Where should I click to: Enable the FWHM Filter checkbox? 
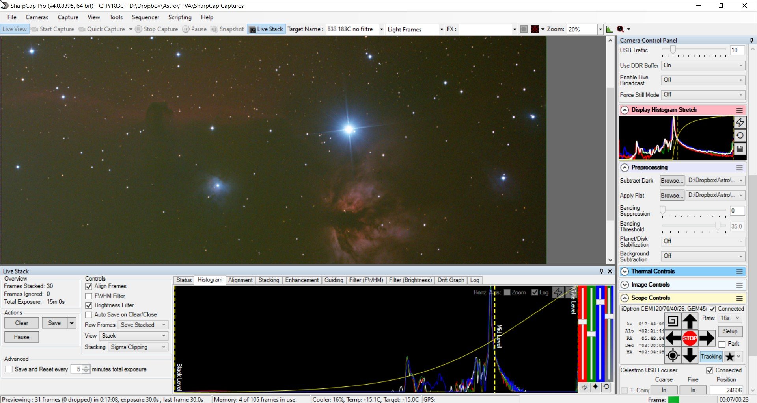pos(89,296)
